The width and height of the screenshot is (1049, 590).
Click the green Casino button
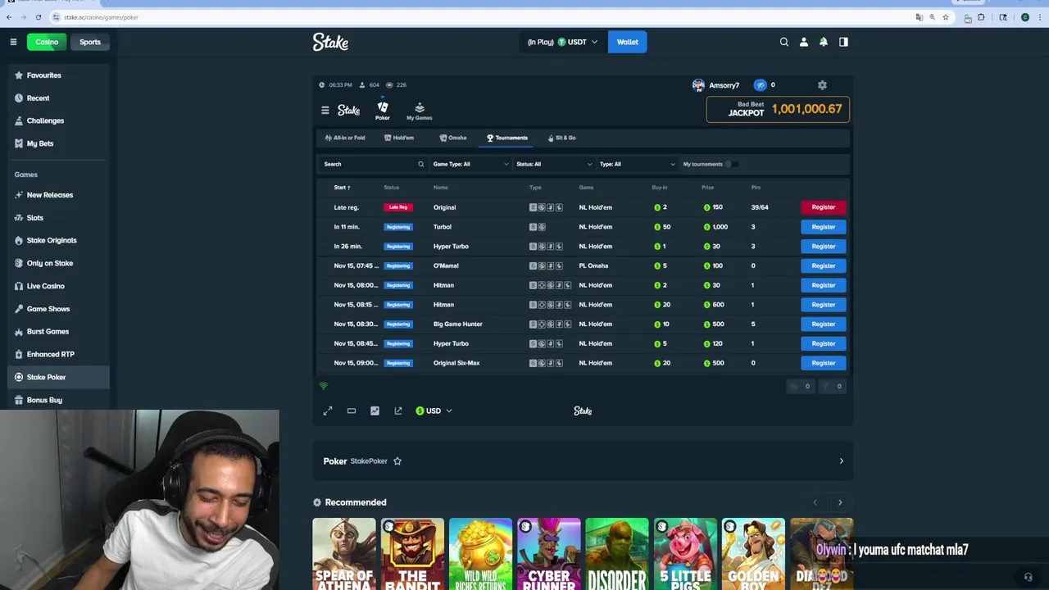pos(47,42)
